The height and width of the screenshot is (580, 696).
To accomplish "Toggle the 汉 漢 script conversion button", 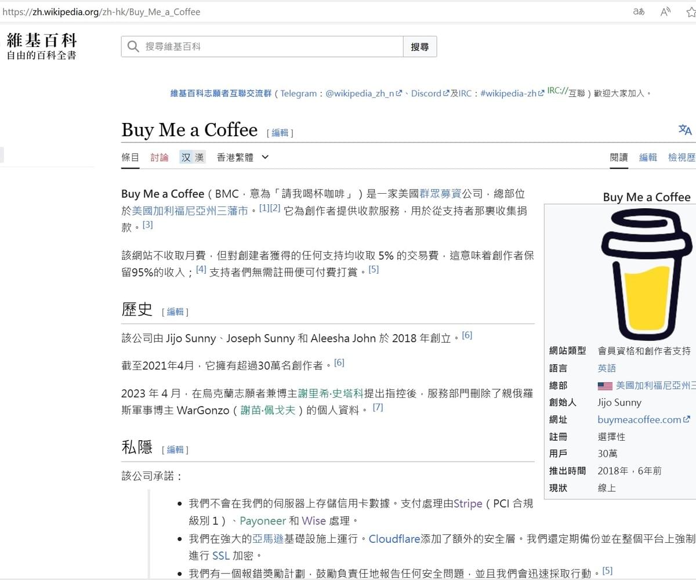I will click(192, 157).
